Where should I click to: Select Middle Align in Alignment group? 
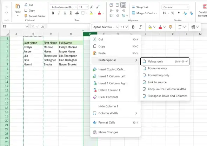tap(117, 5)
